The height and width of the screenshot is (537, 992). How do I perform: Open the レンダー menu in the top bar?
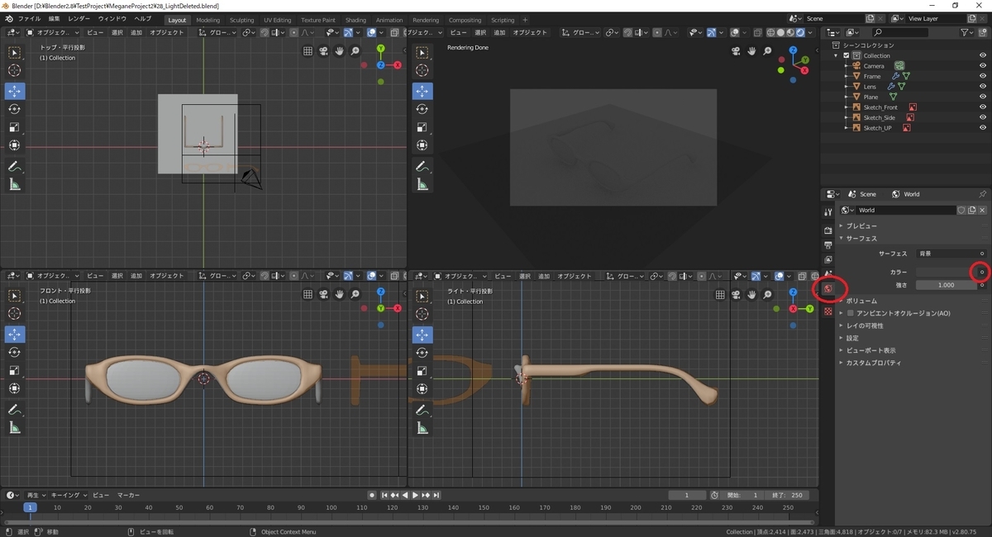tap(79, 19)
